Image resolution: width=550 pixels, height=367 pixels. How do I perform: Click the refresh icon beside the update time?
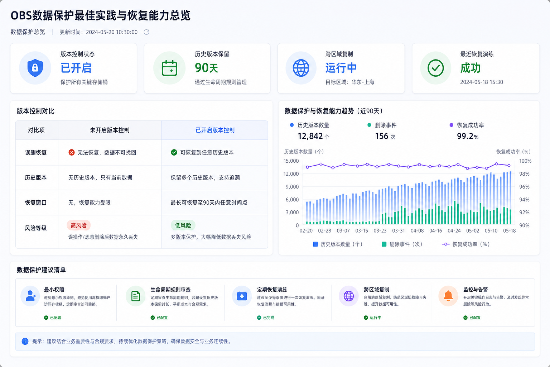(x=146, y=32)
